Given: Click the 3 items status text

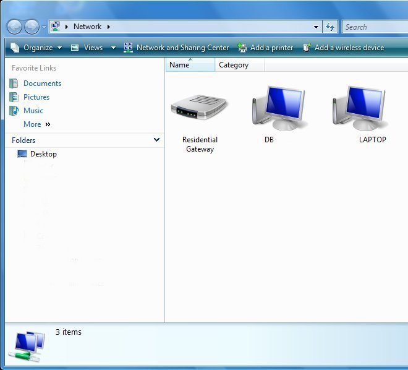Looking at the screenshot, I should (69, 332).
